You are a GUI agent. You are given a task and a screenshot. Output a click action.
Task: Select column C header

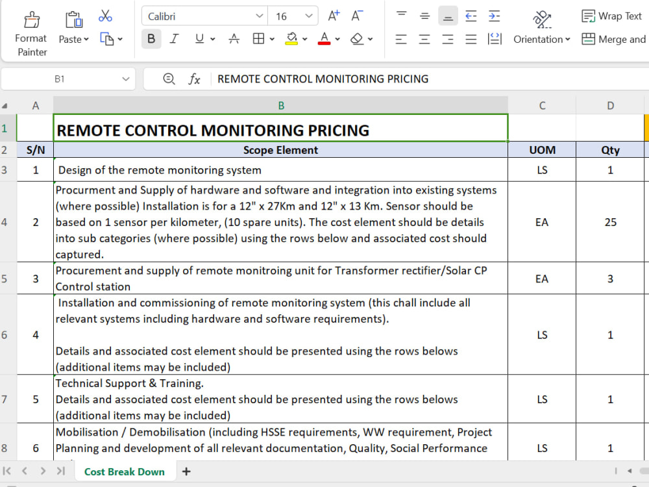[x=542, y=106]
